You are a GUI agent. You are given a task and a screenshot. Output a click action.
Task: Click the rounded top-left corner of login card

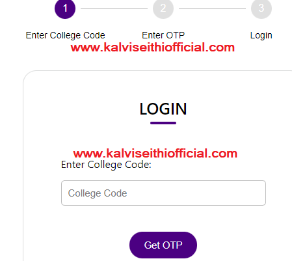click(x=27, y=75)
